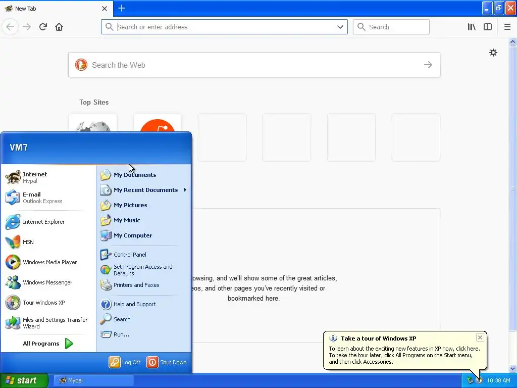This screenshot has width=517, height=388.
Task: Click the toolbar Search box
Action: [391, 27]
